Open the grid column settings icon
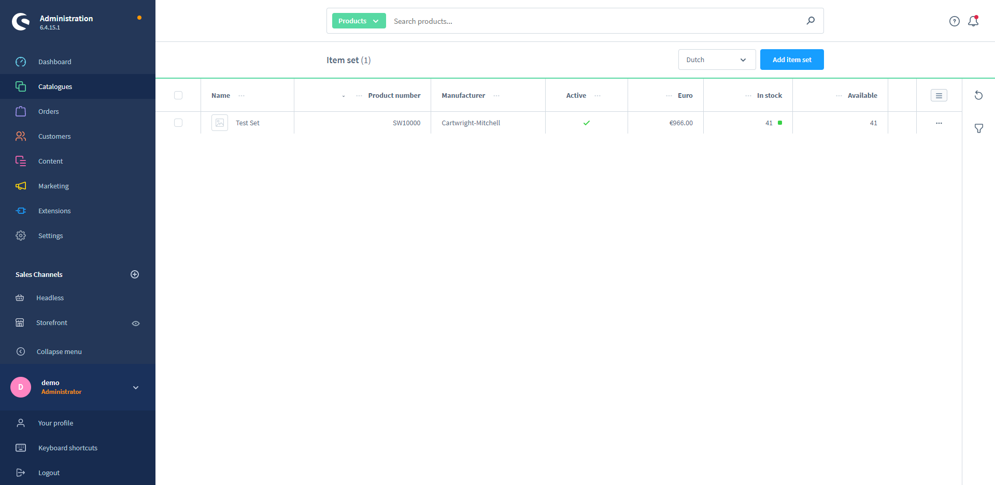 pos(939,95)
